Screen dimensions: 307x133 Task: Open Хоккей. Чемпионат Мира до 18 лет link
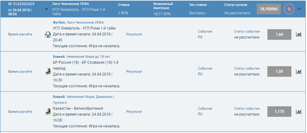(x=81, y=57)
